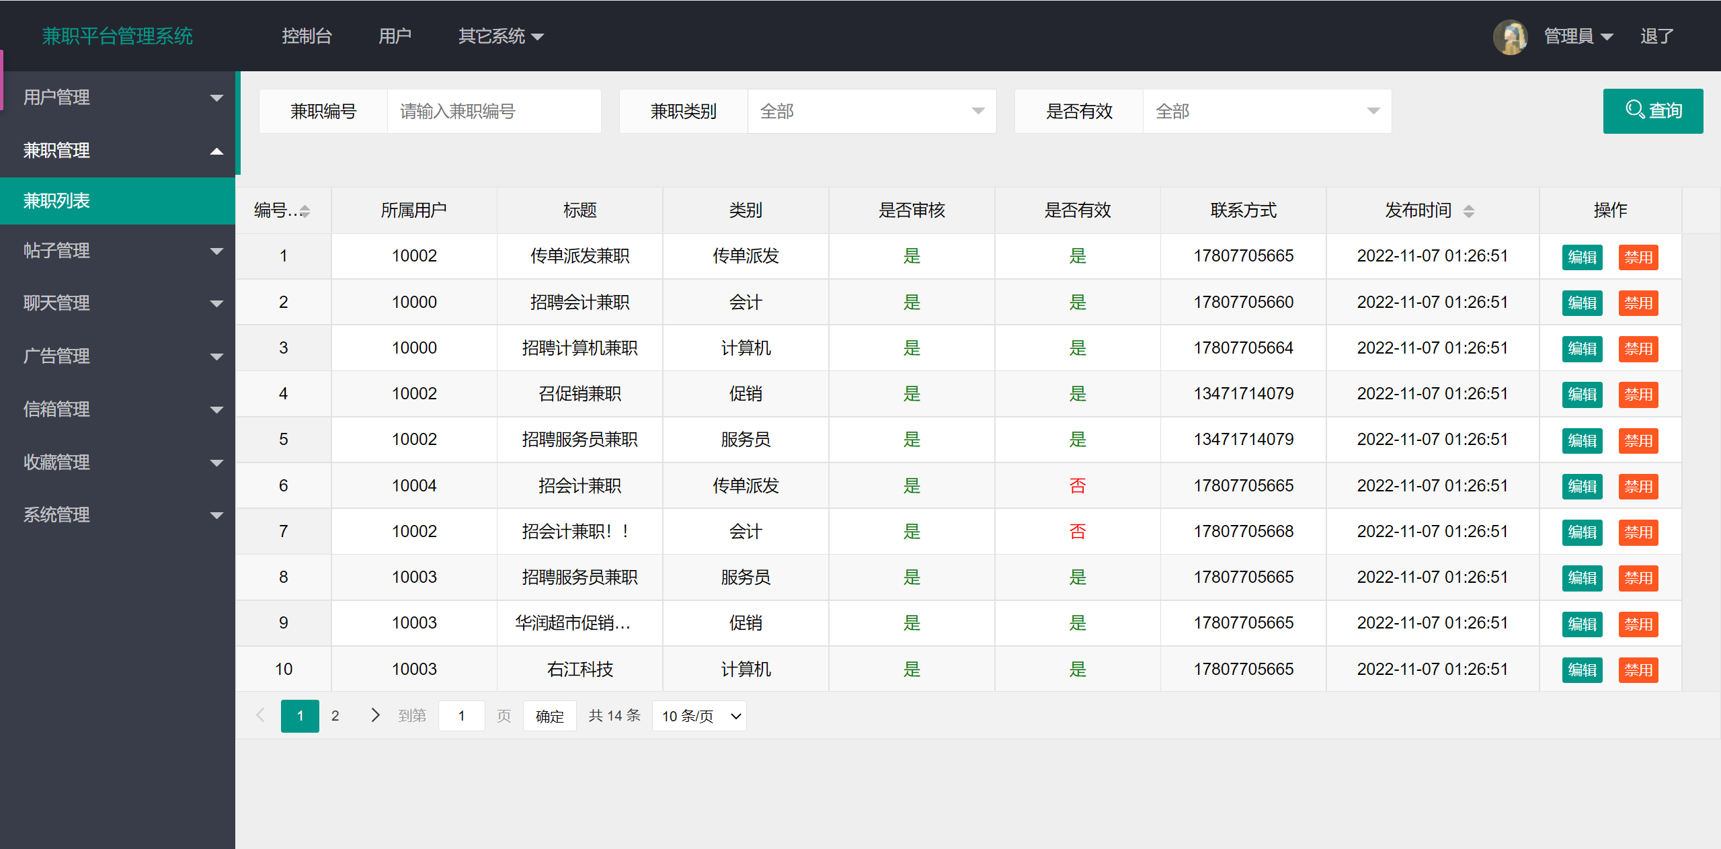The image size is (1721, 849).
Task: Click 编辑 for the 传单派发兼职 row
Action: pyautogui.click(x=1582, y=256)
